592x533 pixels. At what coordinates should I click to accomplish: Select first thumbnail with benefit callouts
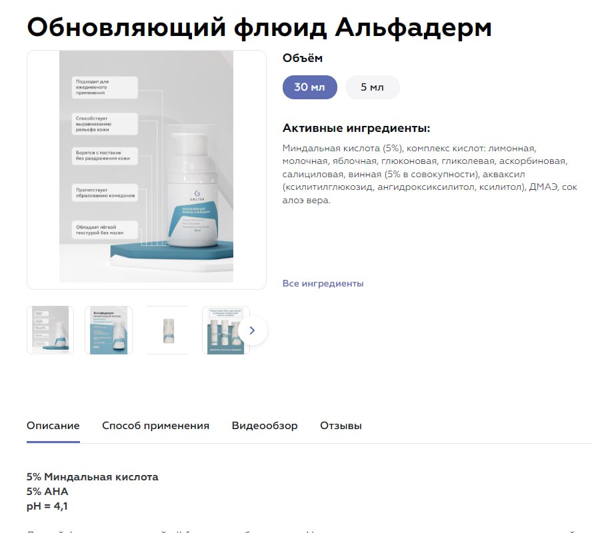pos(50,330)
